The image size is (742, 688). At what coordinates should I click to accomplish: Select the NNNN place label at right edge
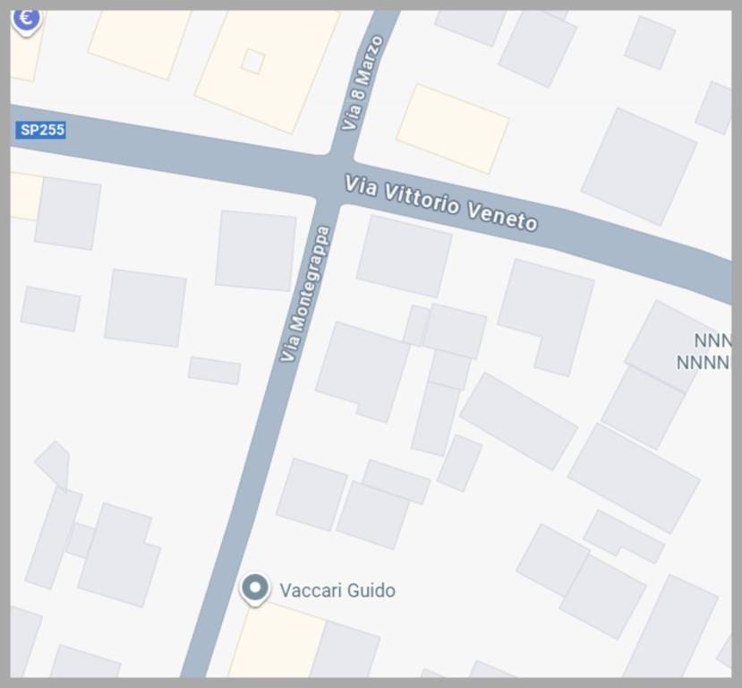coord(704,351)
